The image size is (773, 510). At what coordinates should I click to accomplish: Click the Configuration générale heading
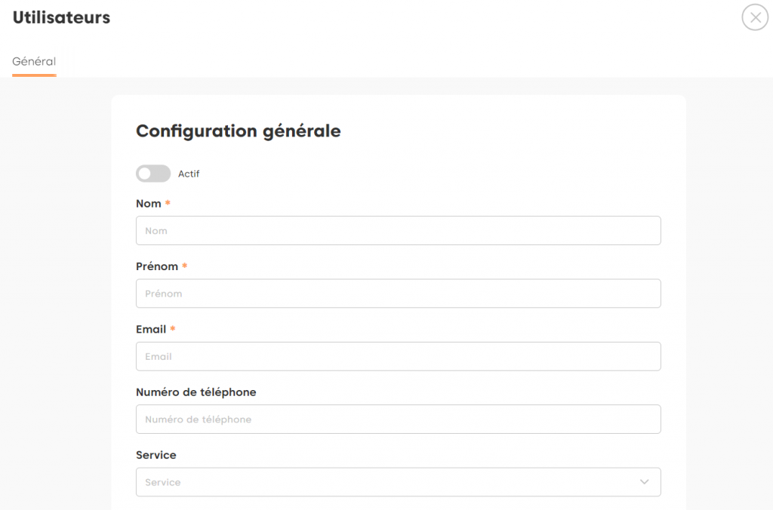[x=238, y=131]
